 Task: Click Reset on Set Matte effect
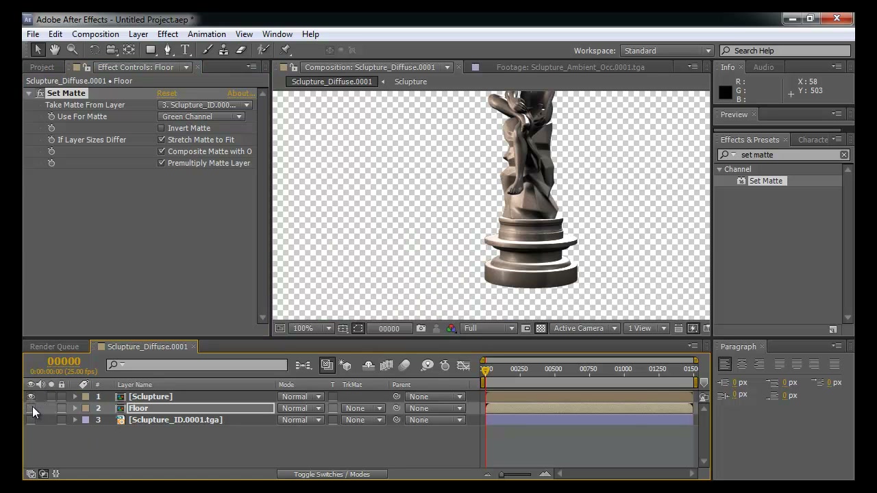166,93
